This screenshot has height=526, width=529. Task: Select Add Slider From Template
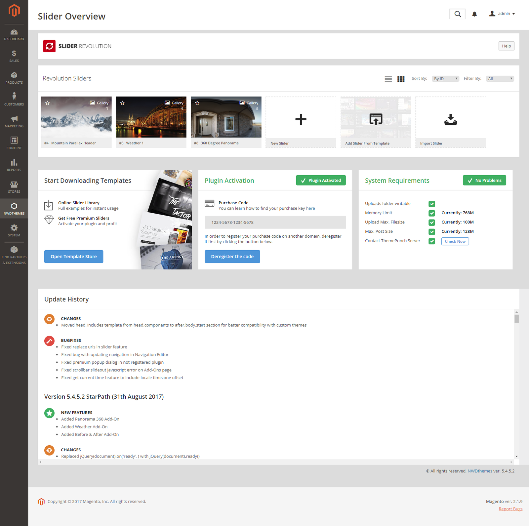(376, 120)
